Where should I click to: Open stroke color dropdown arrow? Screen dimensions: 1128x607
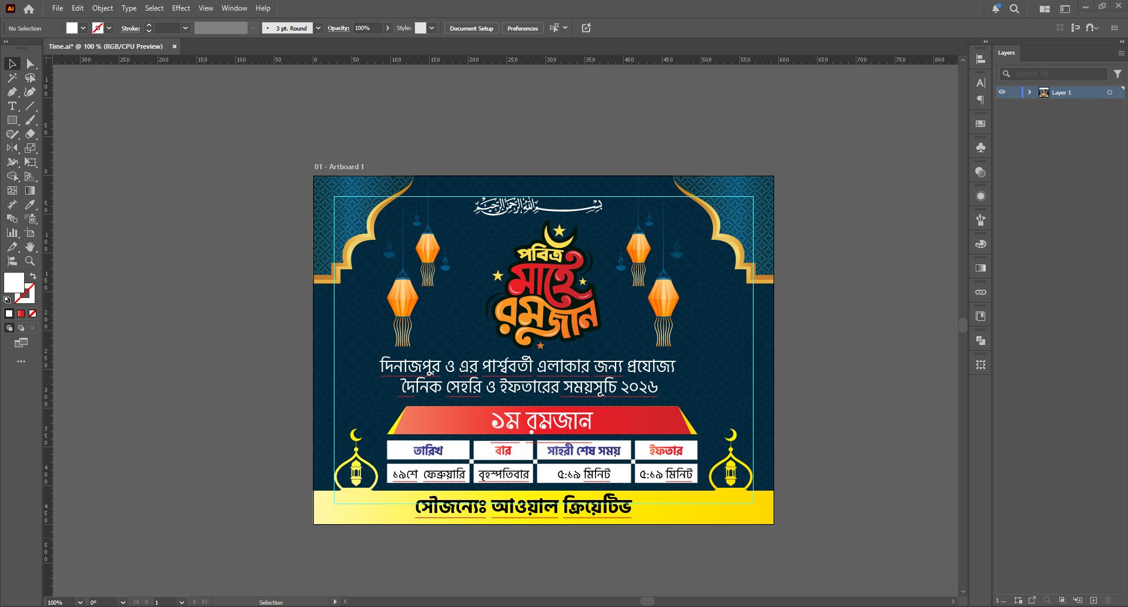point(109,28)
